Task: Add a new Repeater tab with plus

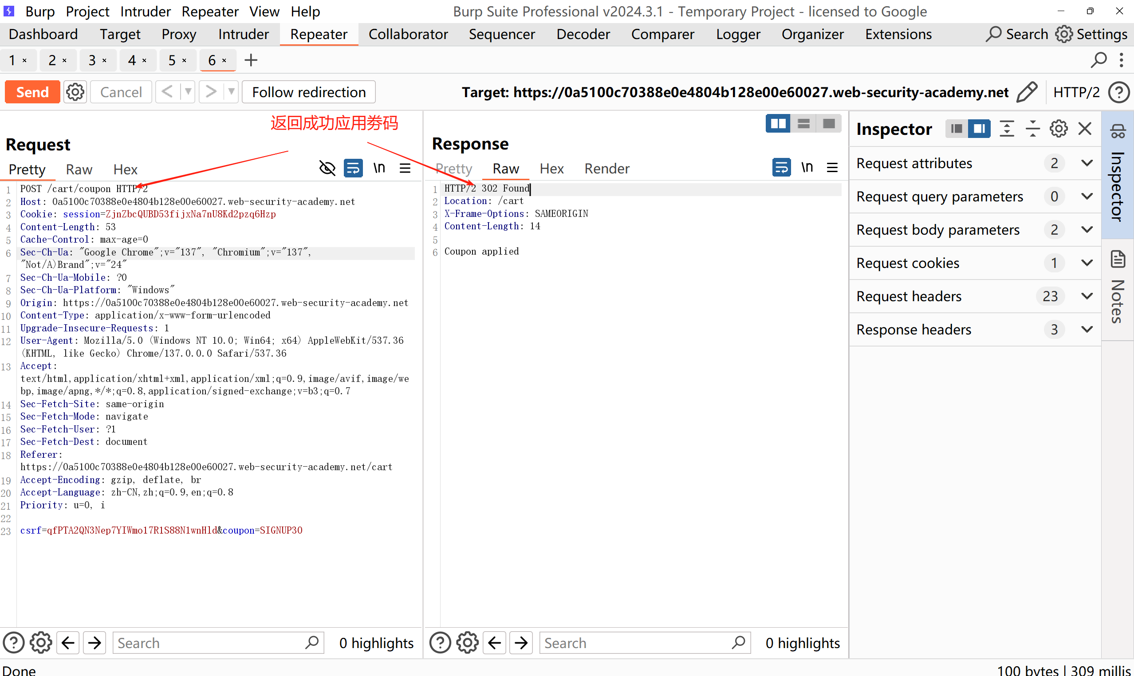Action: tap(251, 60)
